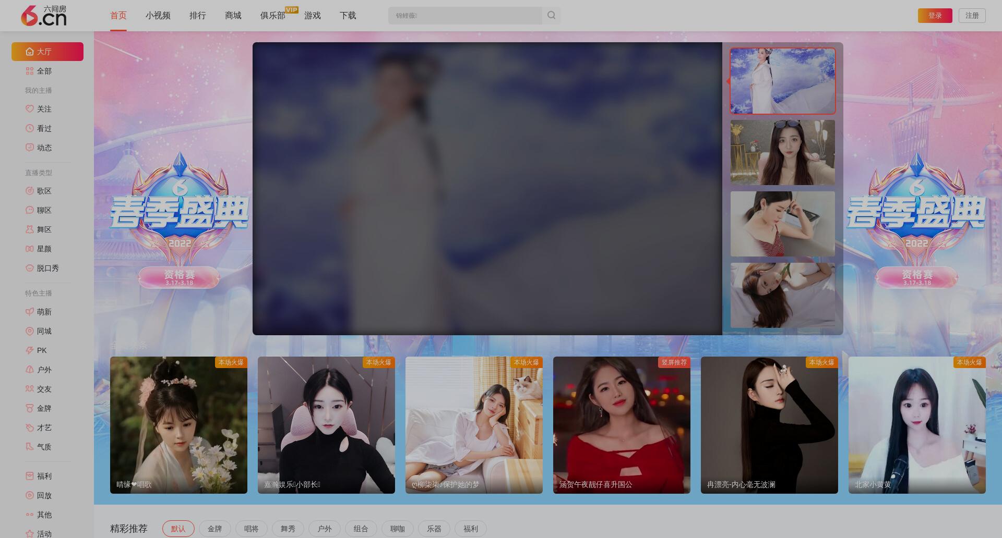
Task: Select the 金牌 filter pill
Action: 215,529
